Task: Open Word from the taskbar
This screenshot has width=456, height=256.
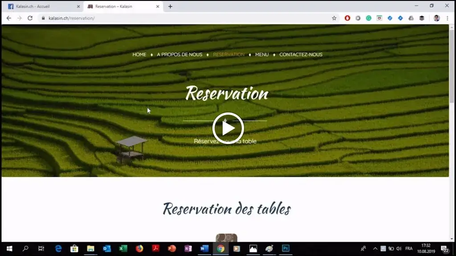Action: tap(204, 249)
